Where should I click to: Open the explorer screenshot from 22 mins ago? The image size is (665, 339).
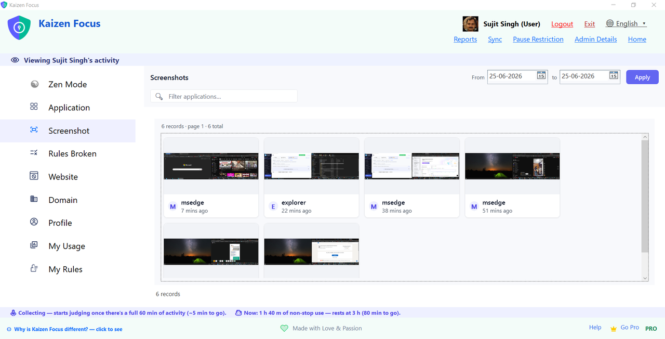coord(311,178)
